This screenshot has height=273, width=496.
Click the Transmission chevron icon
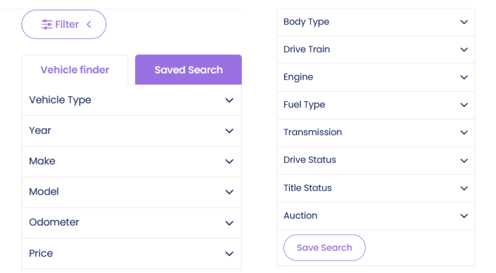pyautogui.click(x=464, y=133)
